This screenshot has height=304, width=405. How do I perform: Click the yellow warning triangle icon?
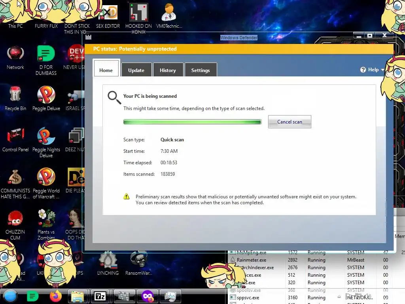[126, 196]
